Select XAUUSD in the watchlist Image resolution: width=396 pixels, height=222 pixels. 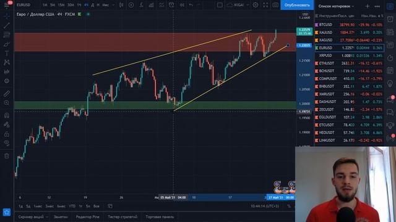pyautogui.click(x=350, y=33)
